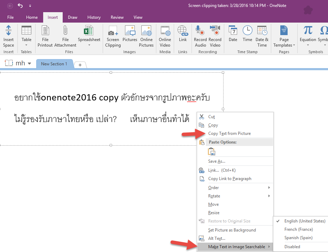
Task: Select Set Picture as Background
Action: tap(235, 230)
